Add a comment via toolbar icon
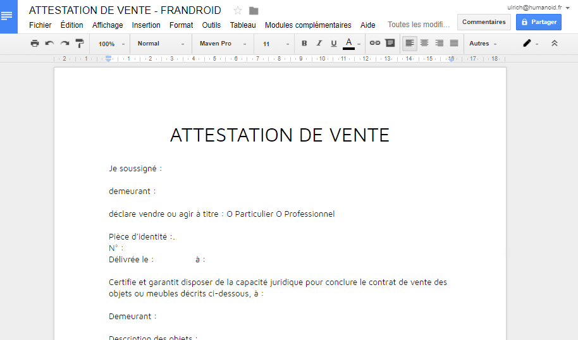The height and width of the screenshot is (340, 578). point(390,43)
